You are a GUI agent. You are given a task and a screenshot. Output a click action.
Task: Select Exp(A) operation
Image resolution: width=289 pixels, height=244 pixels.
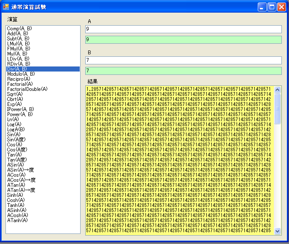pyautogui.click(x=43, y=104)
